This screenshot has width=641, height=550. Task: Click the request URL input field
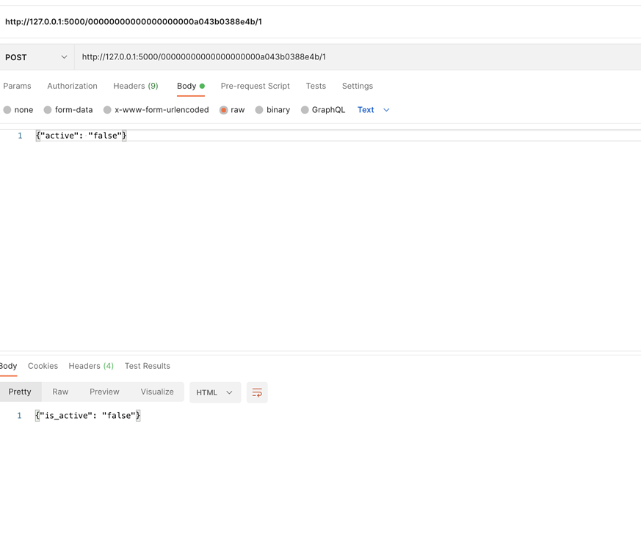pos(358,57)
